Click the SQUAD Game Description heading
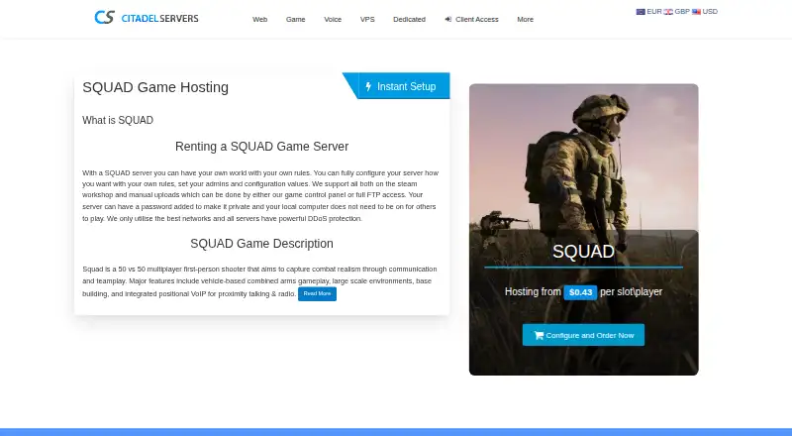Image resolution: width=792 pixels, height=436 pixels. pos(261,244)
